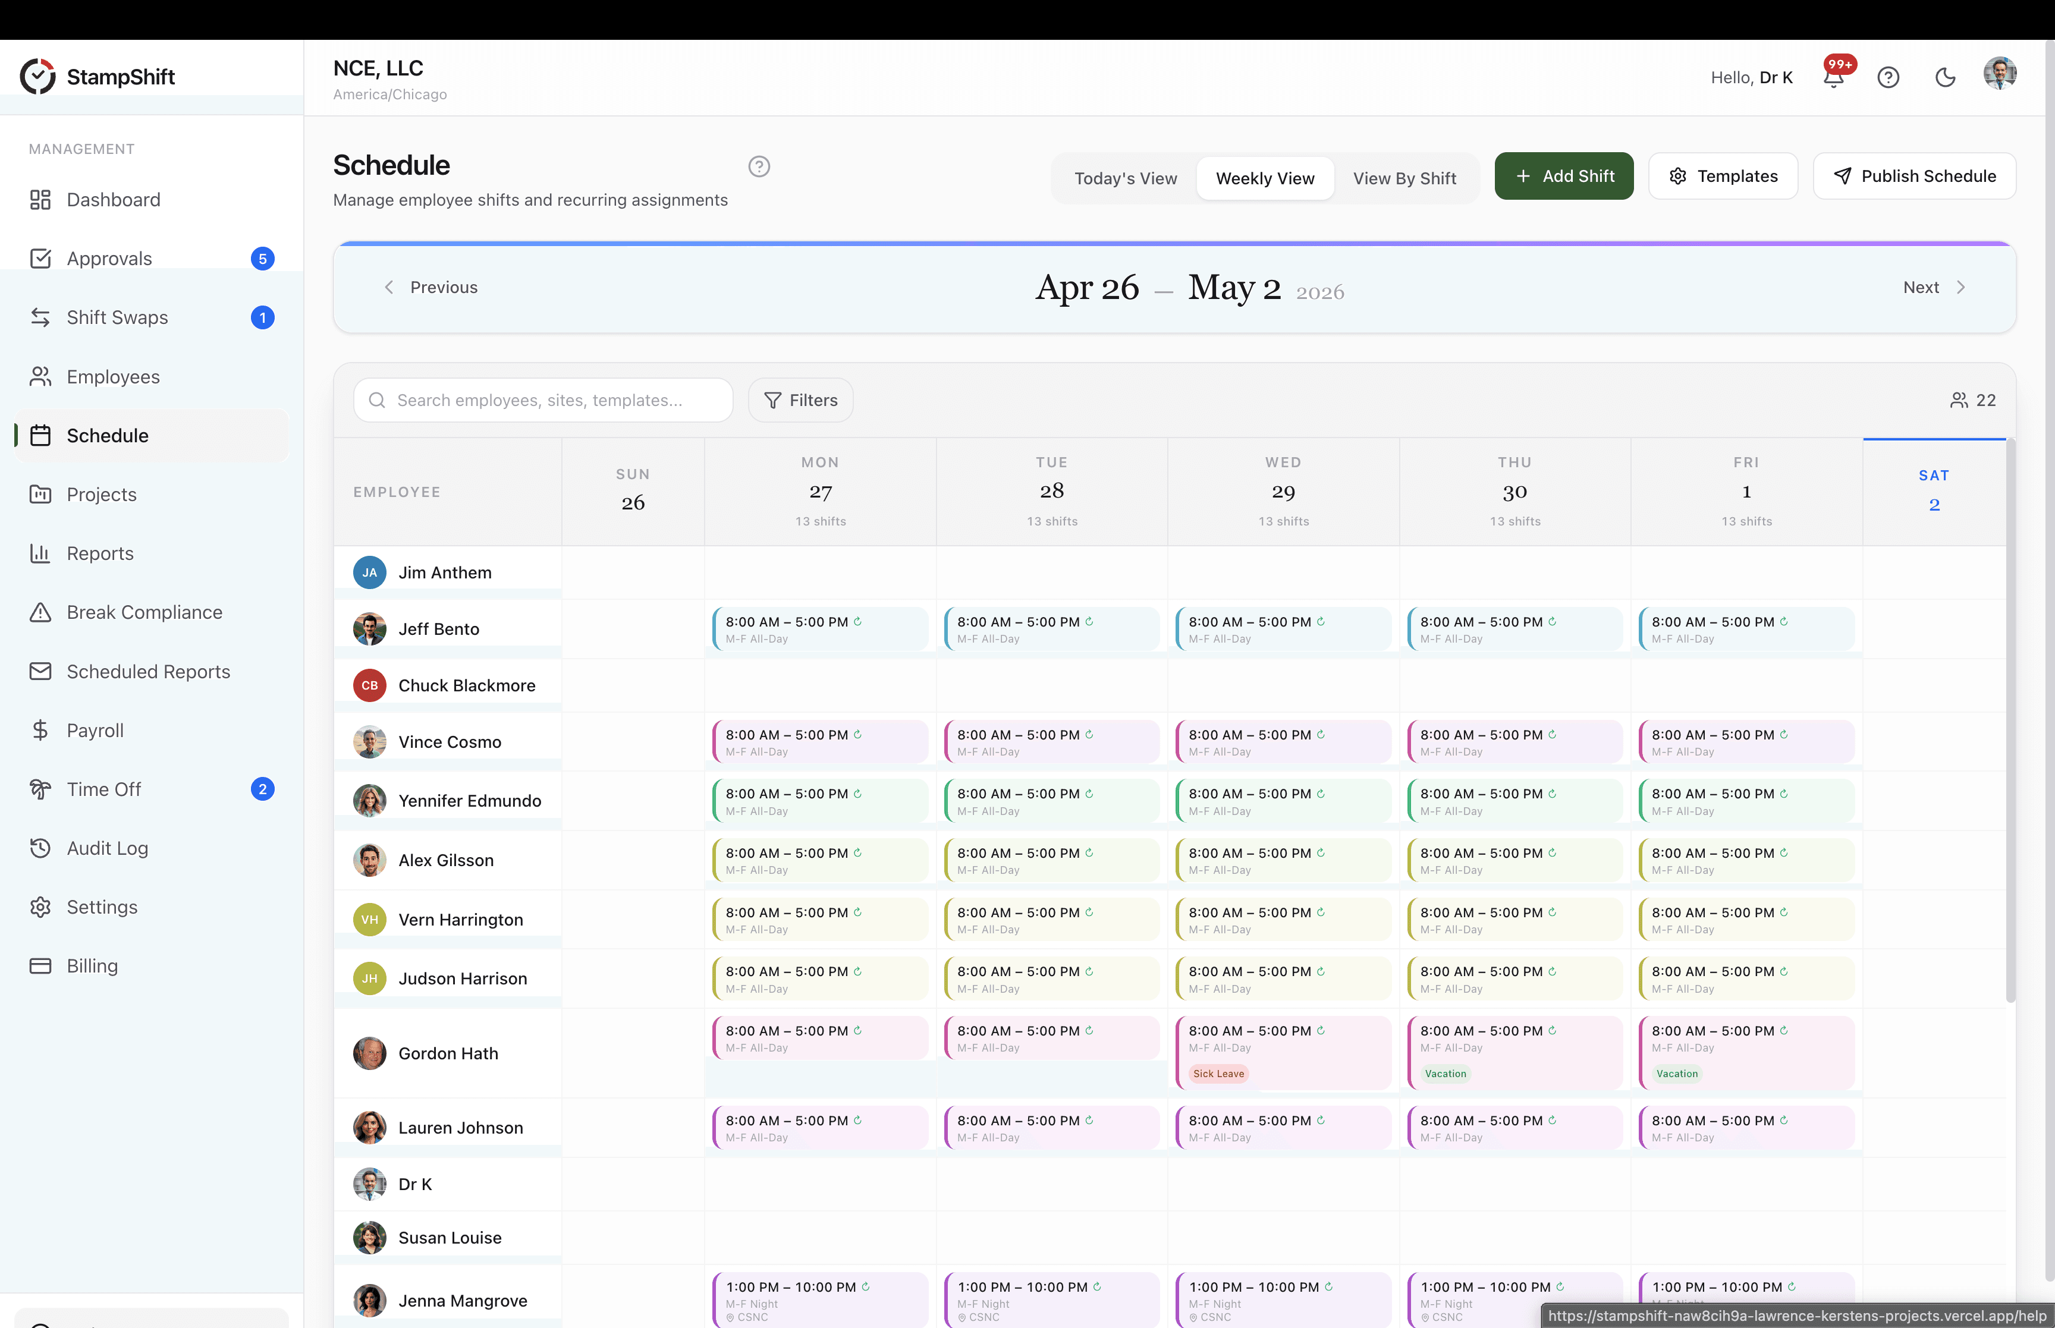Click the Settings gear icon in sidebar
Screen dimensions: 2055x1328
pyautogui.click(x=40, y=907)
